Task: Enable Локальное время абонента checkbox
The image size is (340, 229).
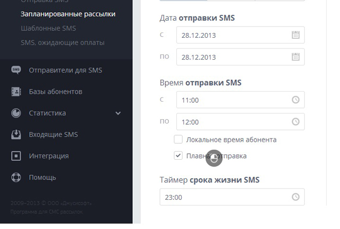Action: click(178, 140)
